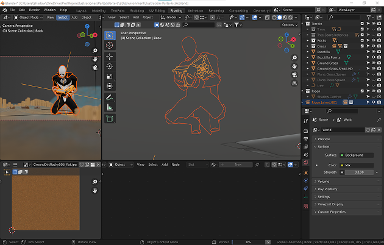This screenshot has width=384, height=245.
Task: Activate the Move tool
Action: [110, 56]
